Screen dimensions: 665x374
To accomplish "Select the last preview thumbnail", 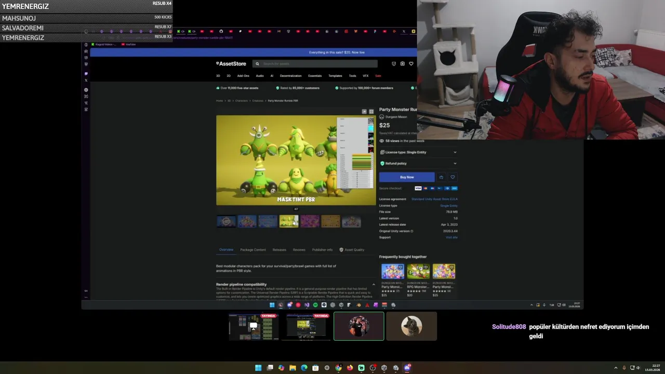I will tap(351, 222).
